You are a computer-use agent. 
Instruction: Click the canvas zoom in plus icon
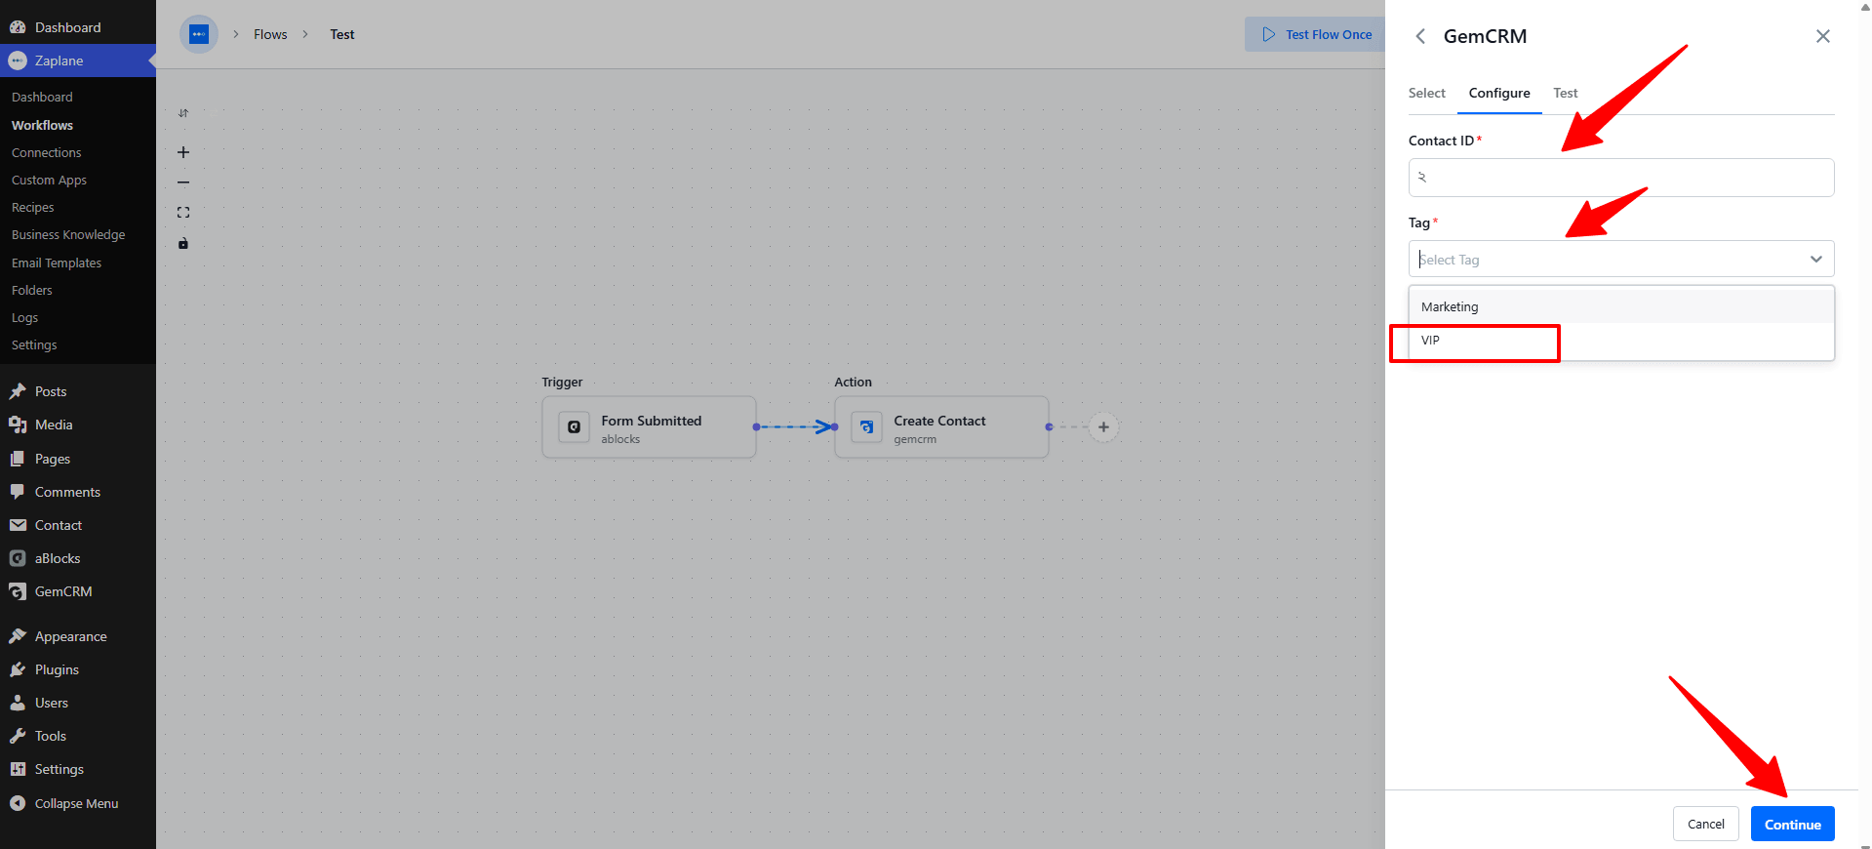tap(183, 152)
